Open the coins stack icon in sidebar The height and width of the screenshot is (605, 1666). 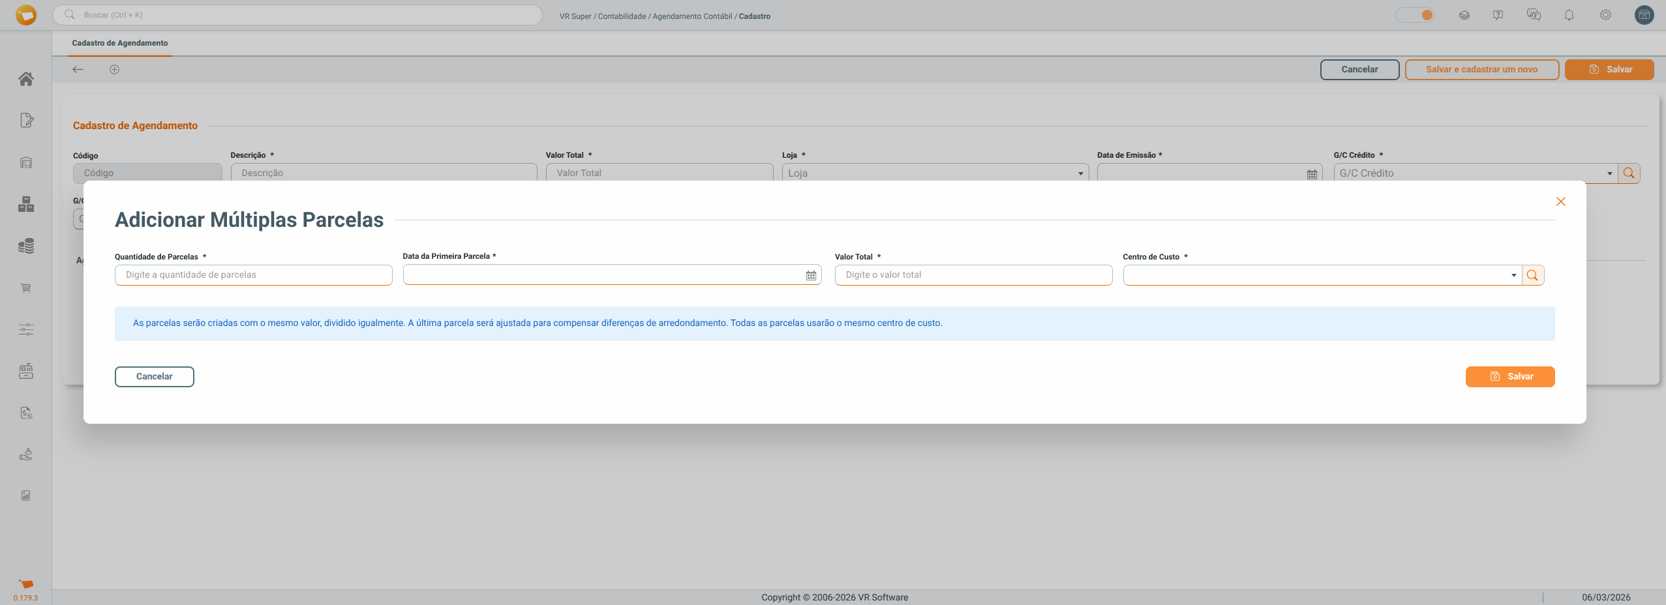26,246
